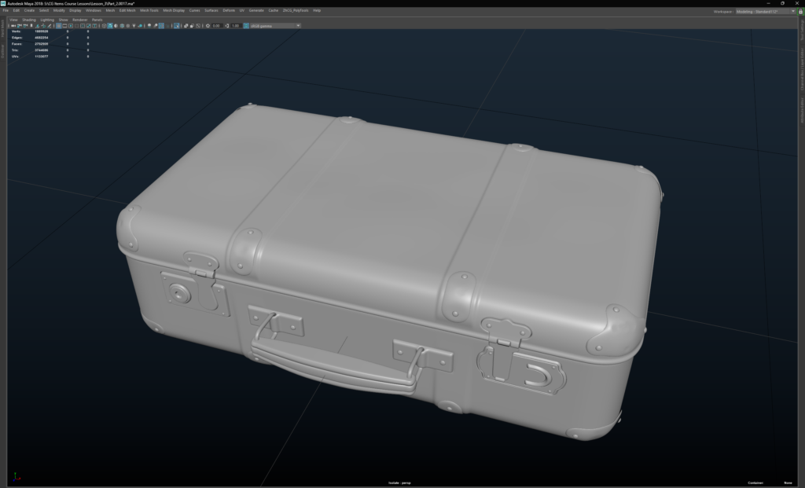Open the panel Shading menu

pos(29,20)
